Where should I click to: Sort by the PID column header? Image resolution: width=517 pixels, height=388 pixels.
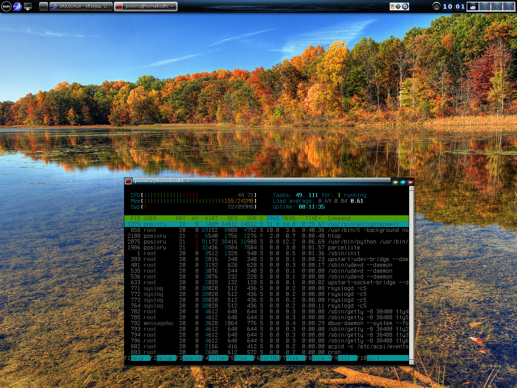[135, 218]
